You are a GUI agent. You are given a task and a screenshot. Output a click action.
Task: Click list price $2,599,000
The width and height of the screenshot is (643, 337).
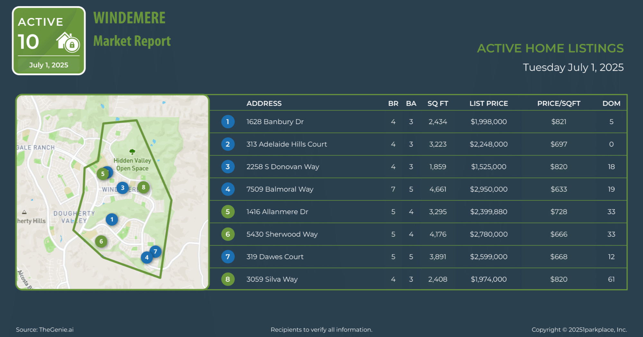click(489, 257)
